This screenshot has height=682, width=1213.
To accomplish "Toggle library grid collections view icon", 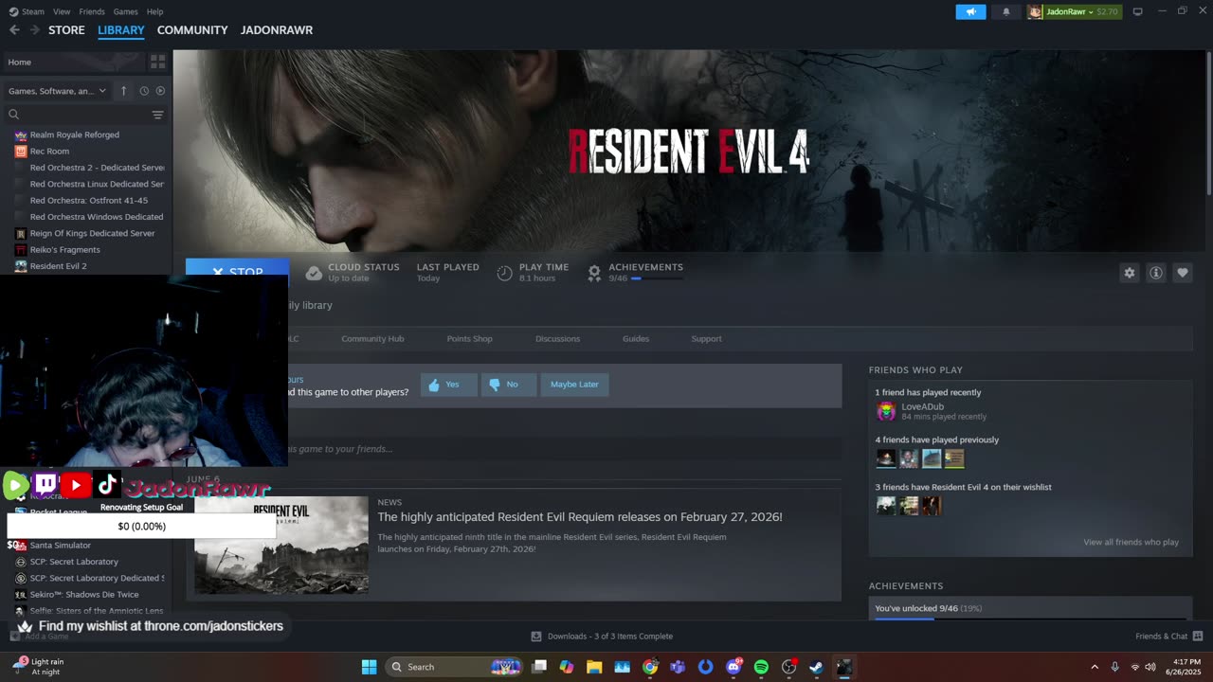I will click(157, 62).
